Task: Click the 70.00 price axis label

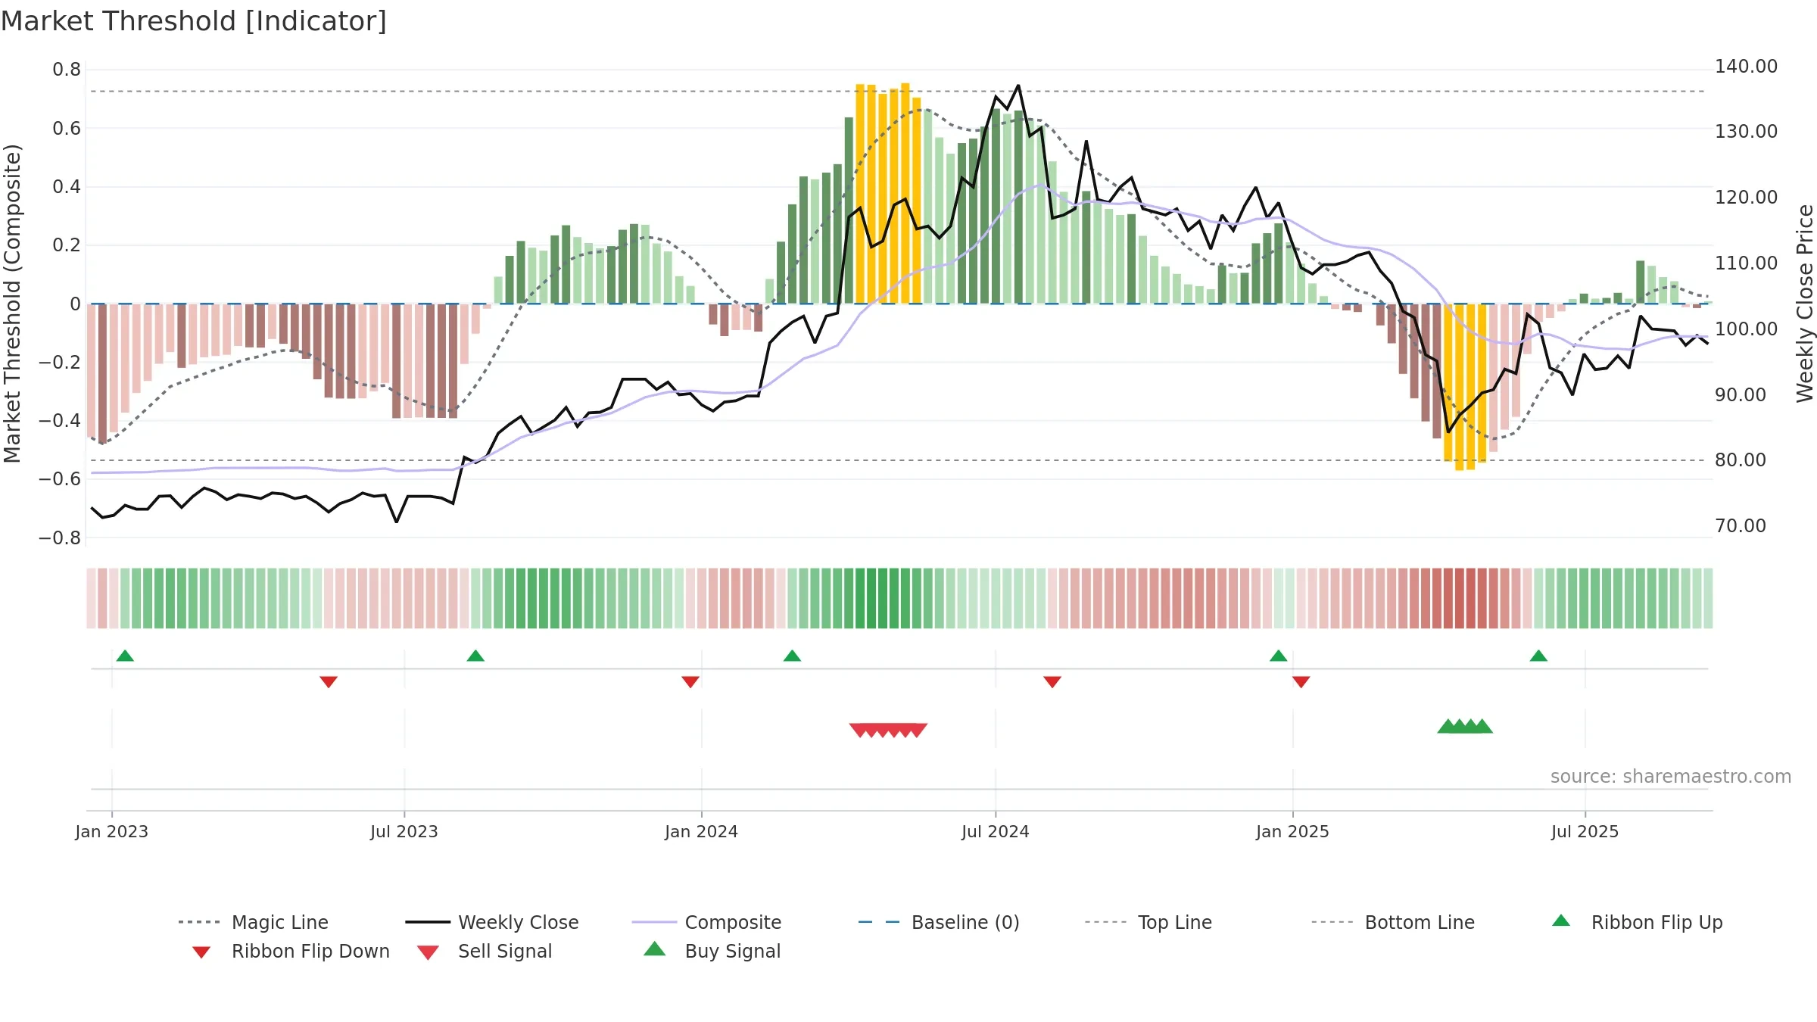Action: 1741,526
